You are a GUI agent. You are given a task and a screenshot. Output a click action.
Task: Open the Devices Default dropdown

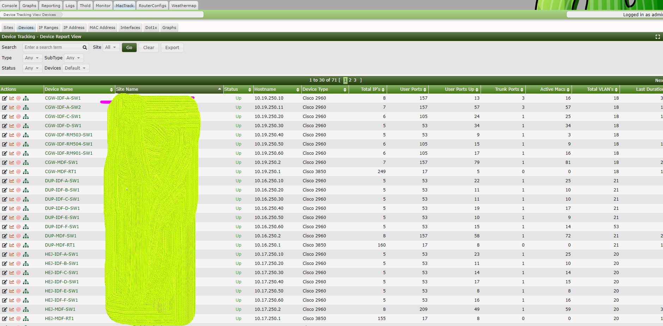(76, 68)
